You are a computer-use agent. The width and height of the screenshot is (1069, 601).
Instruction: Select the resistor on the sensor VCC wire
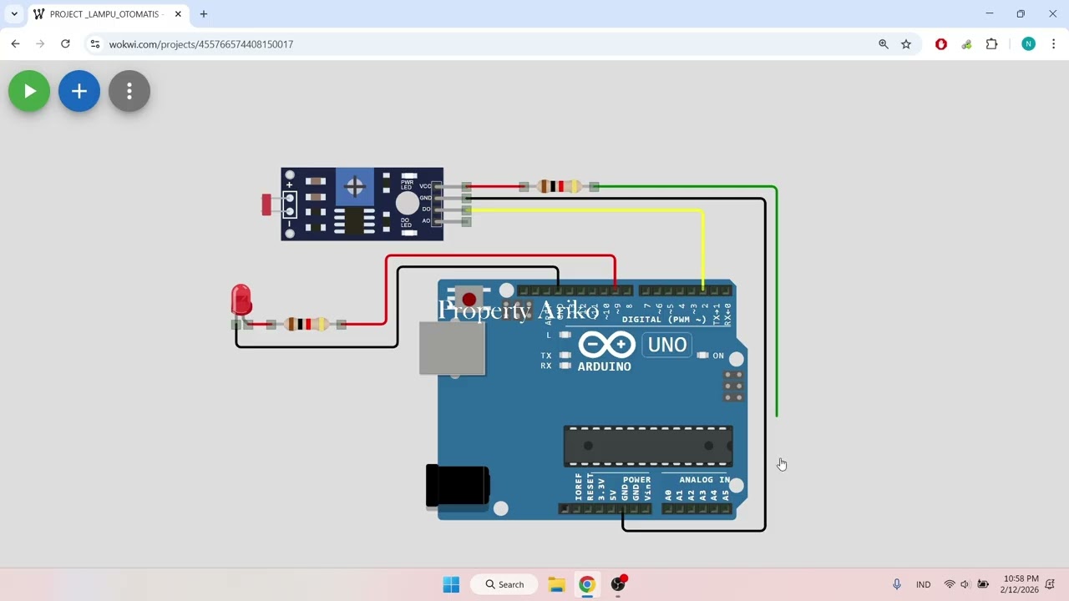click(559, 187)
